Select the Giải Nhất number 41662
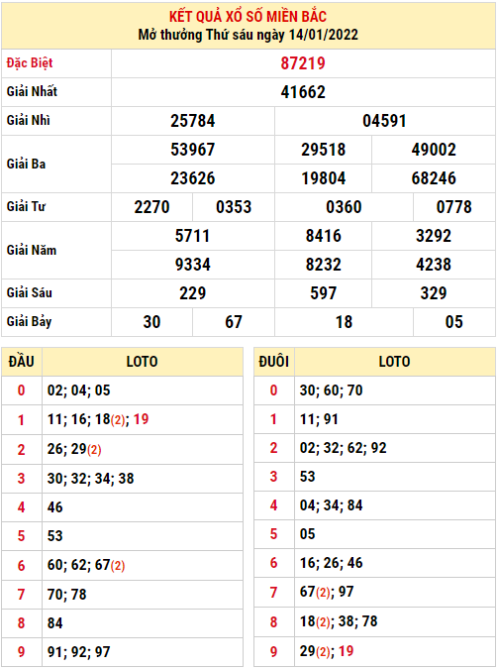This screenshot has width=498, height=669. coord(303,92)
